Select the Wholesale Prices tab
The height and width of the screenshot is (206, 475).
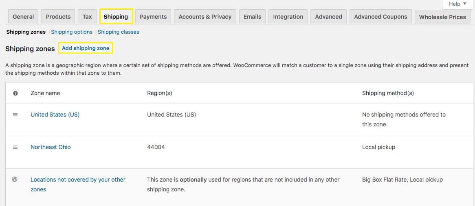coord(442,17)
